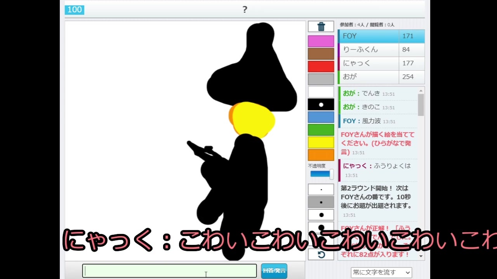Click the 第2ラウンド開始 announcement message
Screen dimensions: 497x279
click(378, 201)
